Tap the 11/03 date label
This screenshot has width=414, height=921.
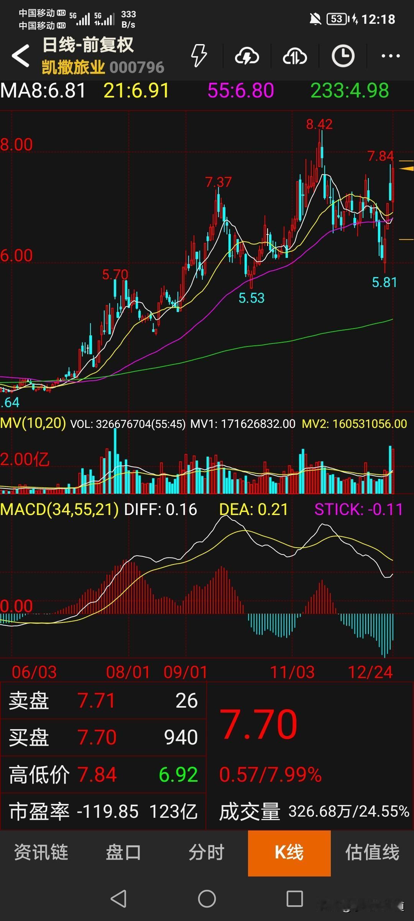click(x=292, y=672)
